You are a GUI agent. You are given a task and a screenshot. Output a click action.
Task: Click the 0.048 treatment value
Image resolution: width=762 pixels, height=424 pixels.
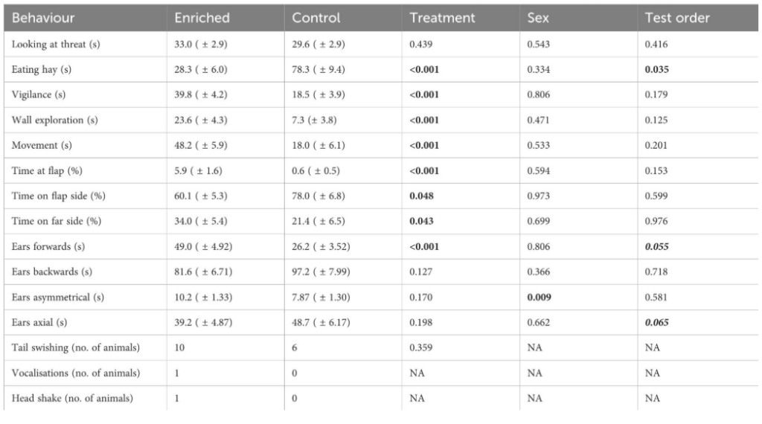pyautogui.click(x=422, y=196)
